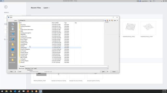Switch to the Recent Files tab
The width and height of the screenshot is (167, 93).
click(x=36, y=8)
